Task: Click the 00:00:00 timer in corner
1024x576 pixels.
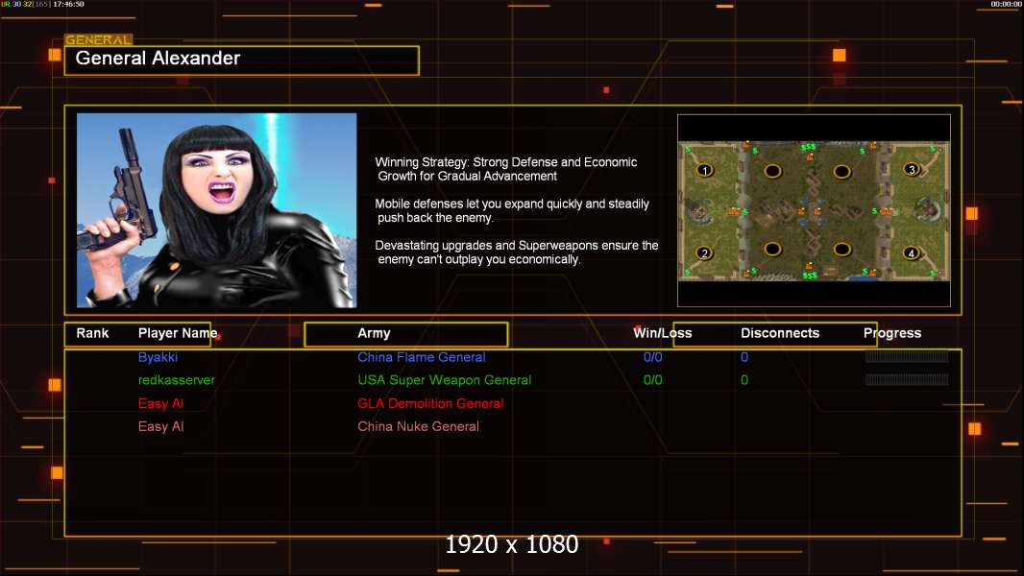Action: [x=1006, y=4]
